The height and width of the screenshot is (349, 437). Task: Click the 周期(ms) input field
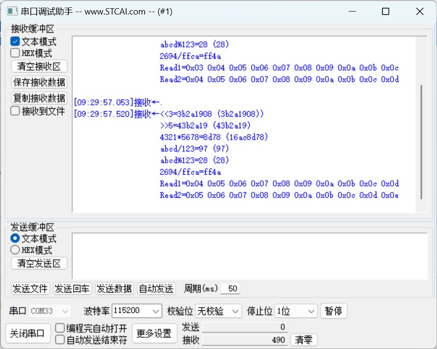point(230,289)
